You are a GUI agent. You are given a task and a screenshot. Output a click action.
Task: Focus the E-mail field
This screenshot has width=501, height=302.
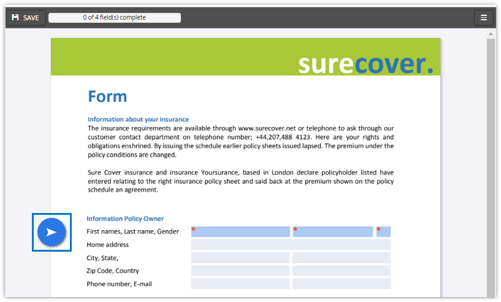point(341,284)
